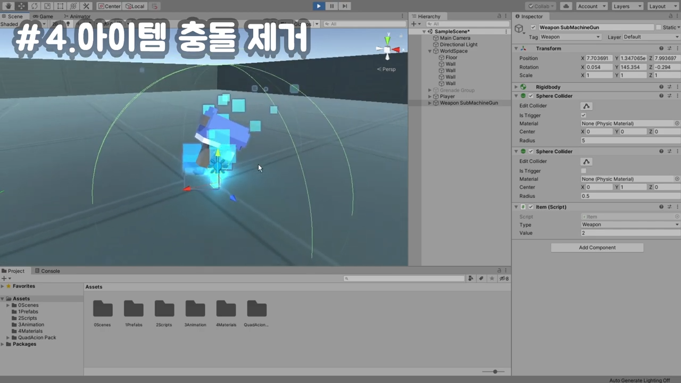Open the Account dropdown
This screenshot has height=383, width=681.
tap(592, 6)
